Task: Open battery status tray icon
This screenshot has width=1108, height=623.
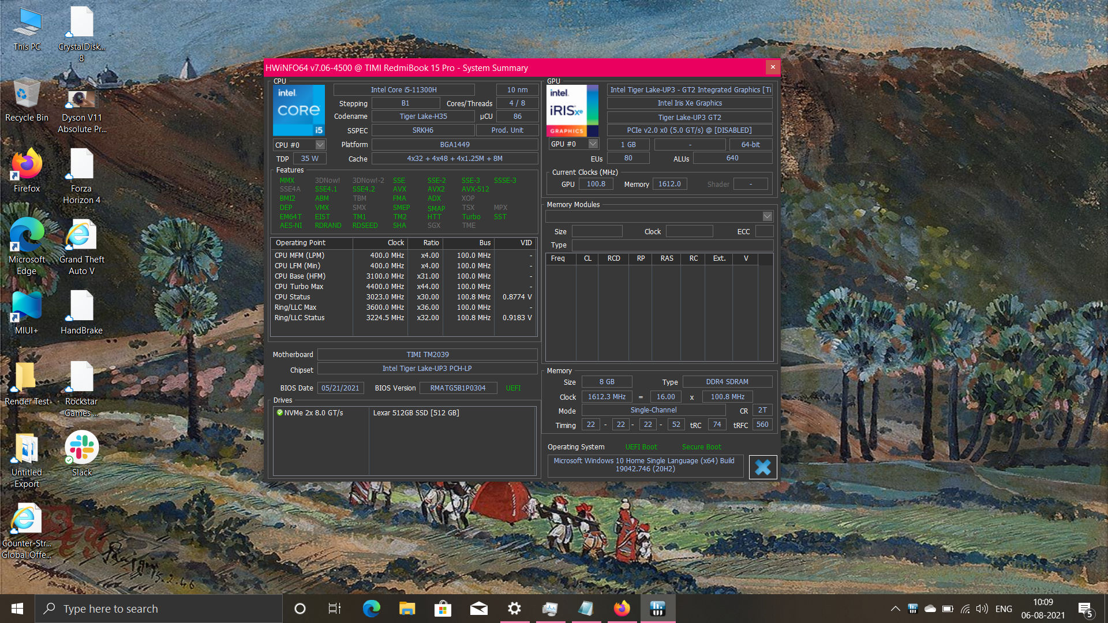Action: tap(948, 609)
